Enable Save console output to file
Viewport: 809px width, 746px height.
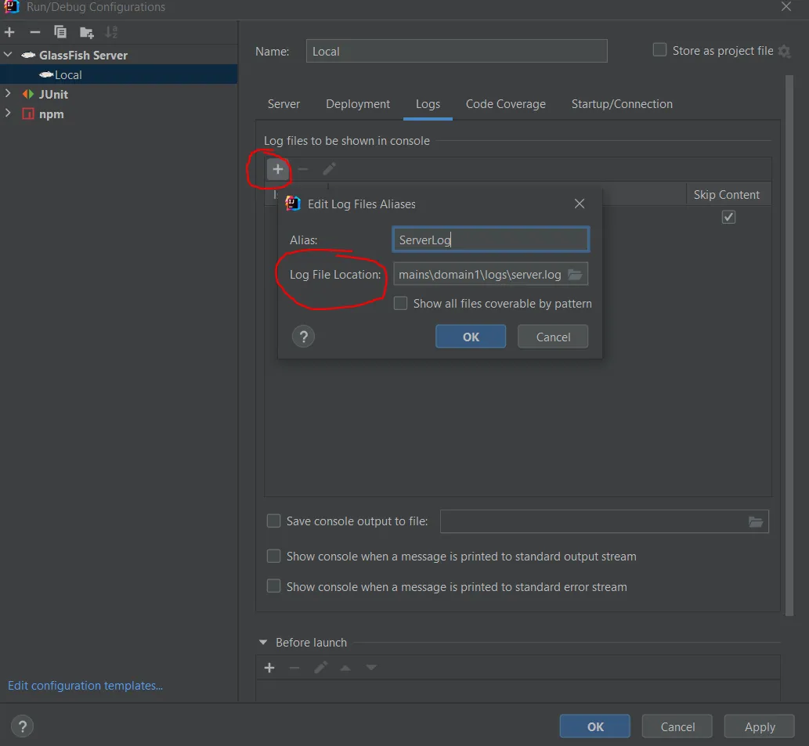click(x=273, y=521)
